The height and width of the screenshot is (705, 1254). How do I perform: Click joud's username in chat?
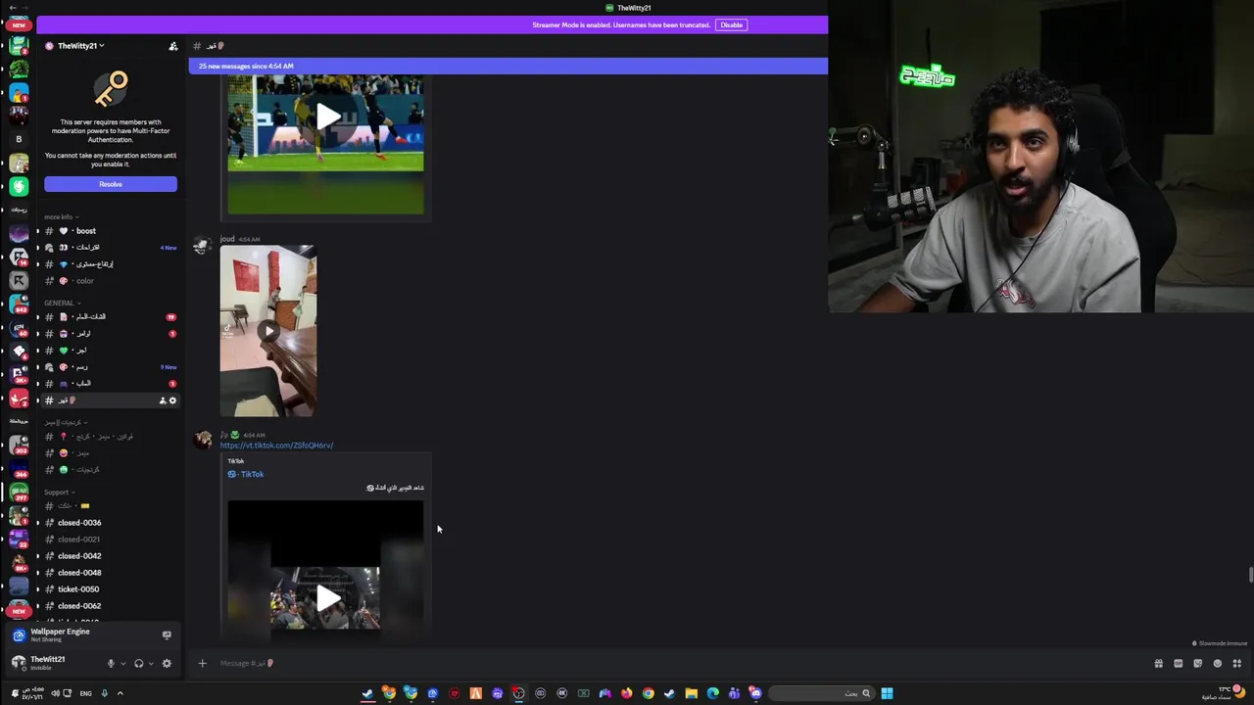(x=227, y=239)
